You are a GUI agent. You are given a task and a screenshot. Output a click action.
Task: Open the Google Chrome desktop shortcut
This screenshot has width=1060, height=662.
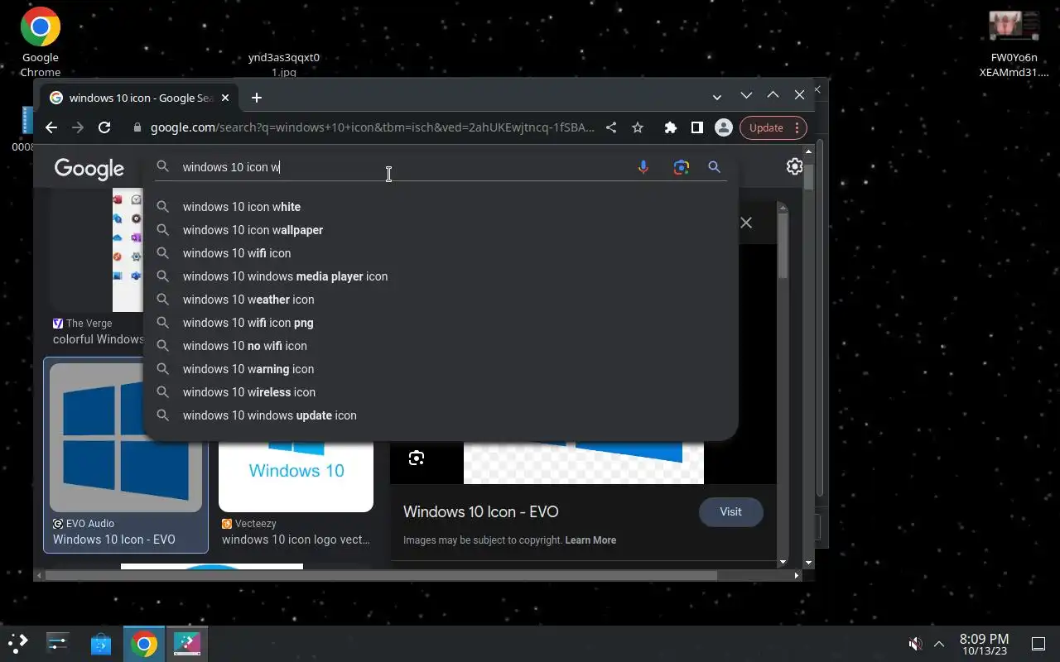40,41
